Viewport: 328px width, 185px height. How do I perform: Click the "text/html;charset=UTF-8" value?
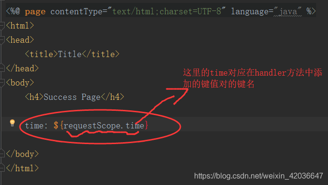click(x=167, y=11)
